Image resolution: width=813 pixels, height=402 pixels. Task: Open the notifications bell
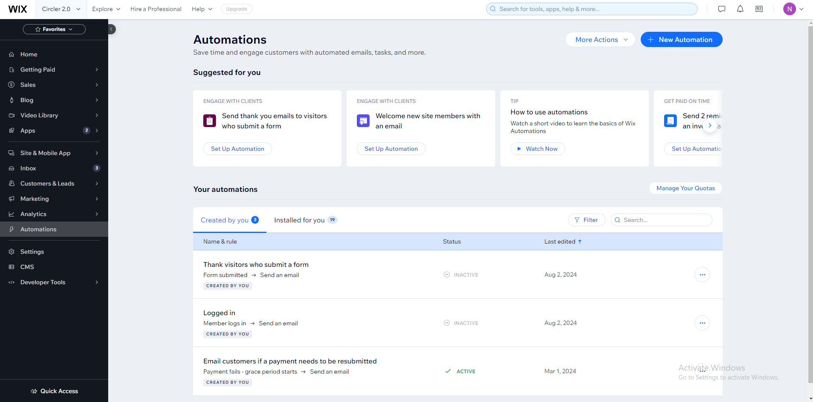coord(740,9)
